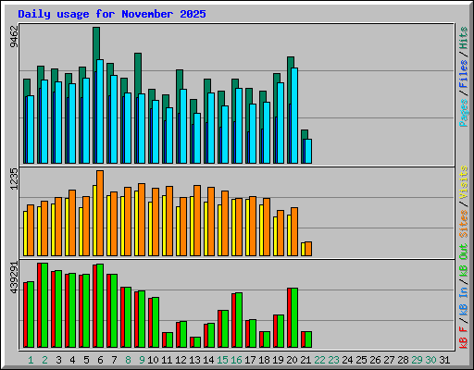The image size is (474, 370).
Task: Click day 4 on the x-axis
Action: (x=72, y=360)
